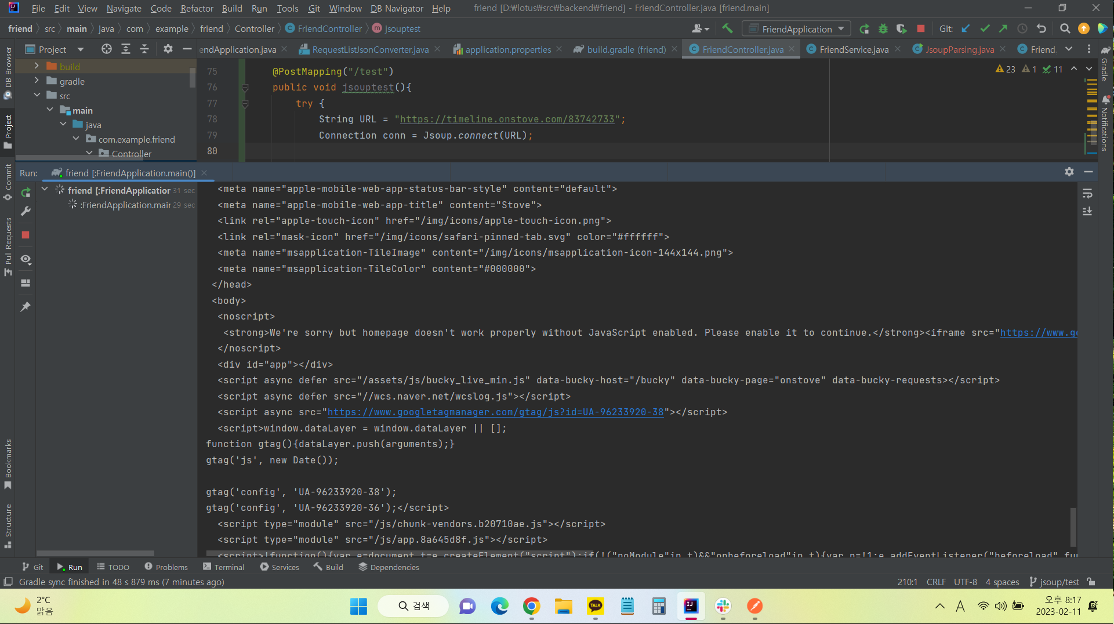Rollback changes with the undo arrow icon
Screen dimensions: 1114x624
[x=1042, y=28]
